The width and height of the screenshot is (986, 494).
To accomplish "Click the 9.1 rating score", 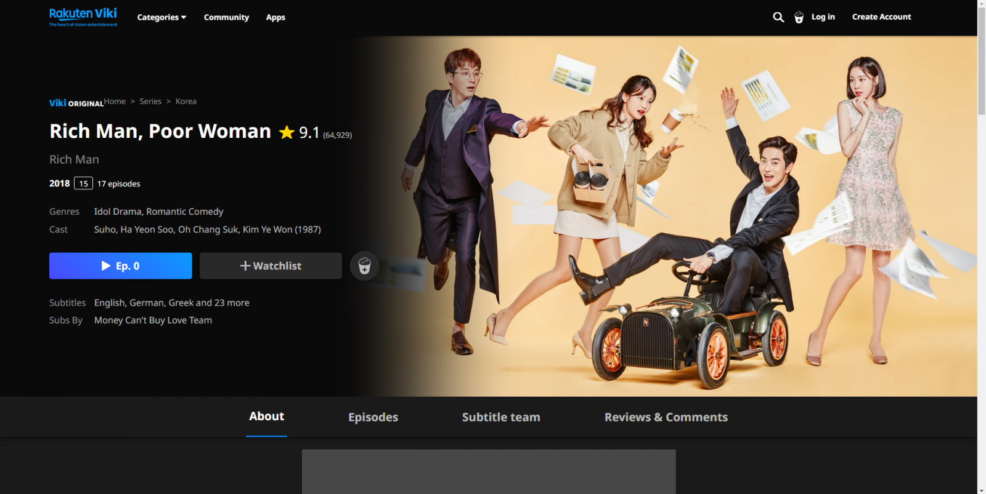I will tap(309, 132).
